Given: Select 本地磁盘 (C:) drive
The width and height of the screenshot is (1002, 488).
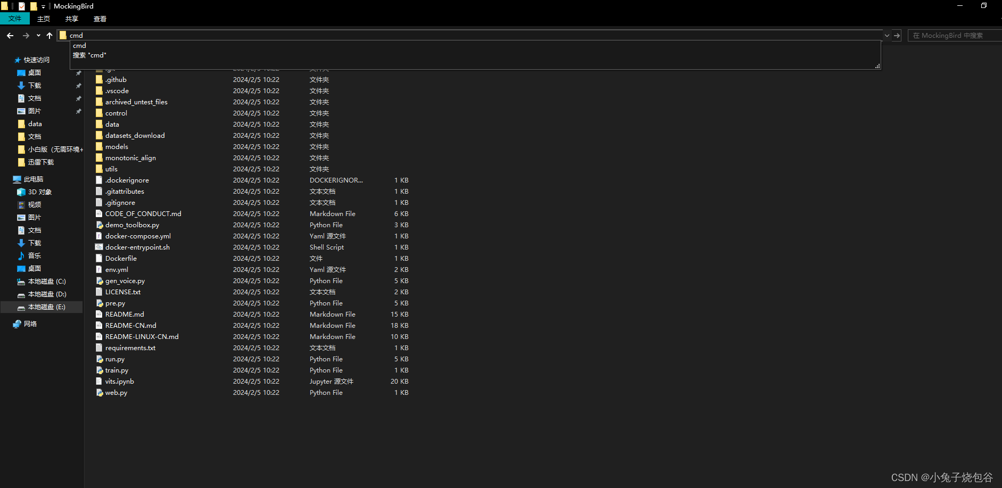Looking at the screenshot, I should click(x=47, y=282).
